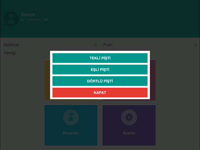
Task: Click the %0 progress percentage
Action: 46,20
